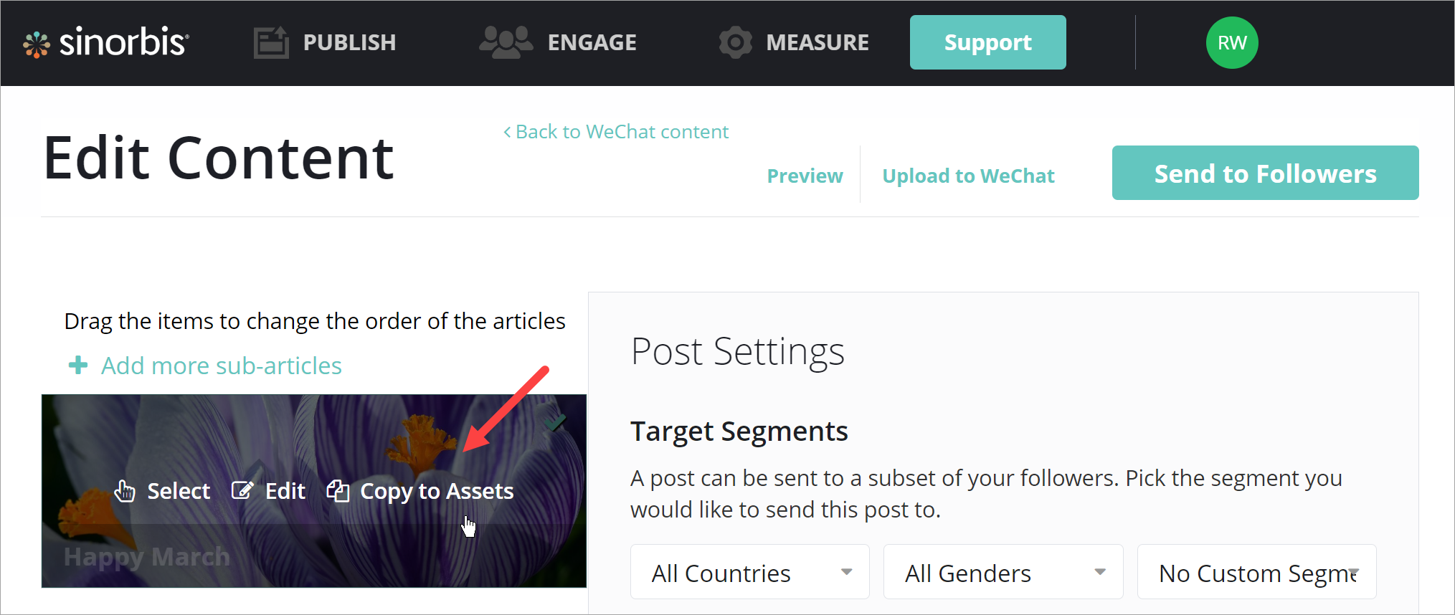The image size is (1455, 615).
Task: Click the Select hand icon on article
Action: pos(125,491)
